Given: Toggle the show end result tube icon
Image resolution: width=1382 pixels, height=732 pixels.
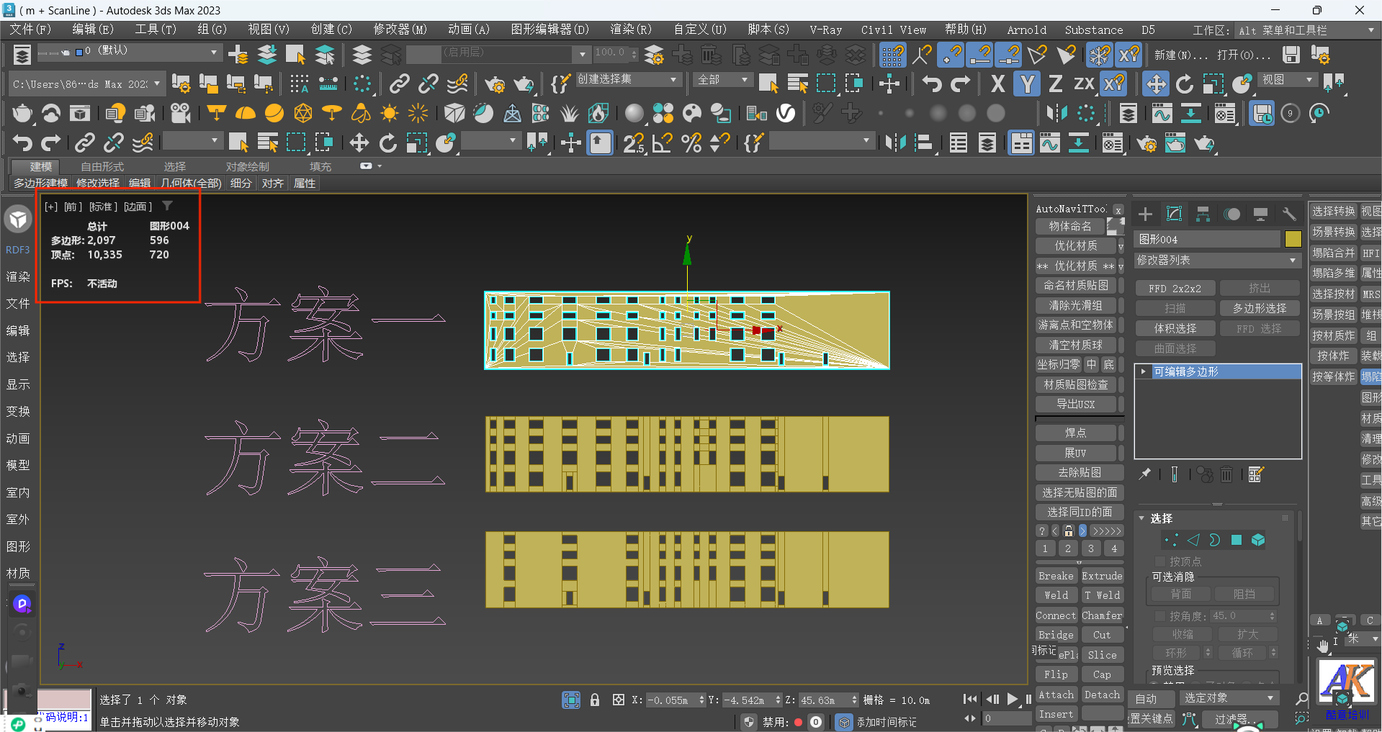Looking at the screenshot, I should [1175, 474].
